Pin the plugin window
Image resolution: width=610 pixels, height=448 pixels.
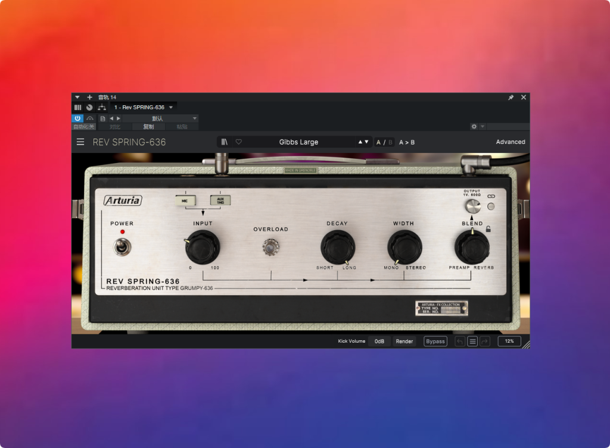511,97
